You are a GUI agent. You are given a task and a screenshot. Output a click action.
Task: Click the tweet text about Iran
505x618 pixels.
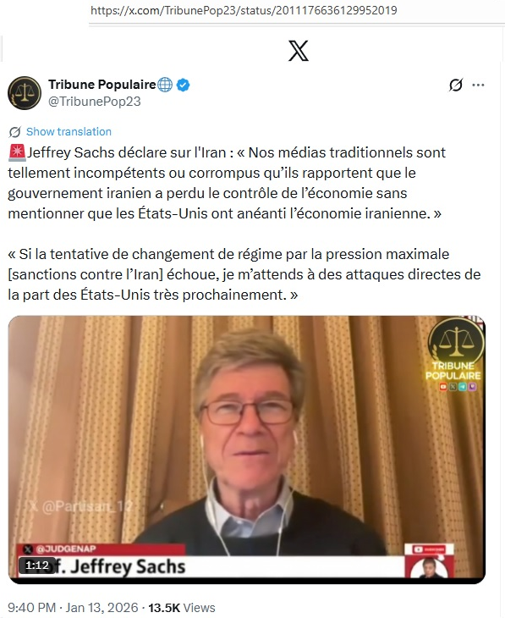coord(244,223)
